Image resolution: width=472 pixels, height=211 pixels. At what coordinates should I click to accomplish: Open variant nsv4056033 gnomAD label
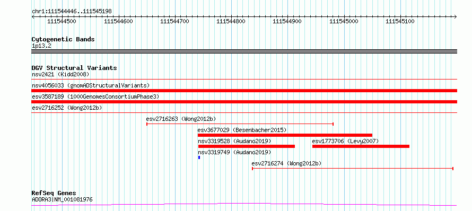91,85
